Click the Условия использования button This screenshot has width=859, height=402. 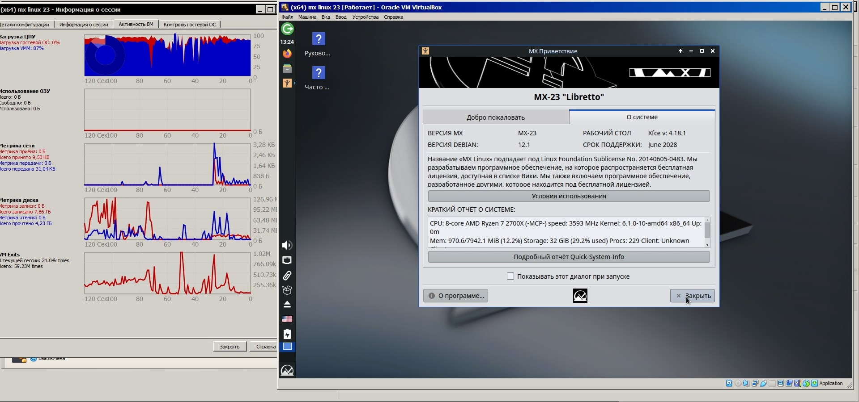569,196
